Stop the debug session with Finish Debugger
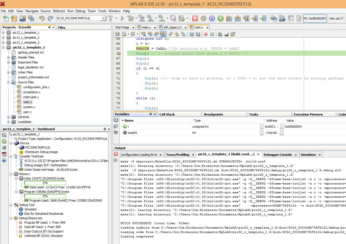The image size is (346, 244). [195, 18]
